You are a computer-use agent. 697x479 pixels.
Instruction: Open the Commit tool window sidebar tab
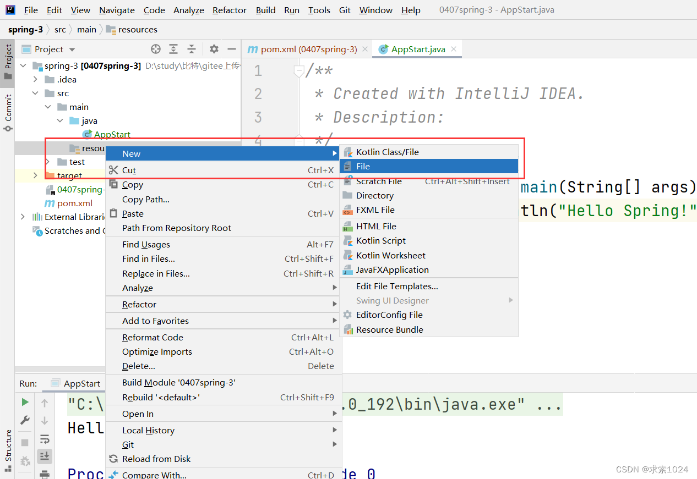click(x=8, y=112)
